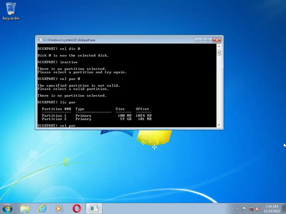Viewport: 286px width, 214px height.
Task: Click the Show desktop button
Action: coord(284,208)
